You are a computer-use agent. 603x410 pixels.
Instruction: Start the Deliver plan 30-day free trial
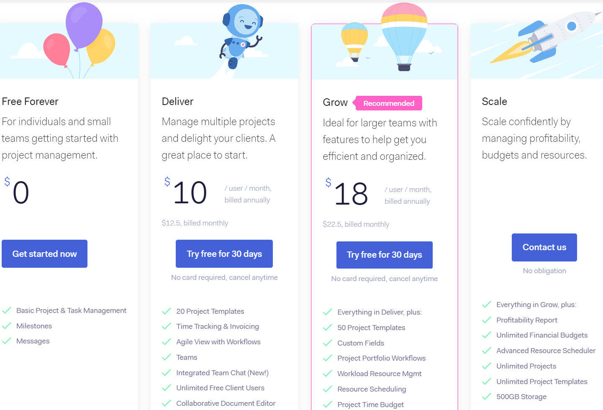(x=224, y=254)
